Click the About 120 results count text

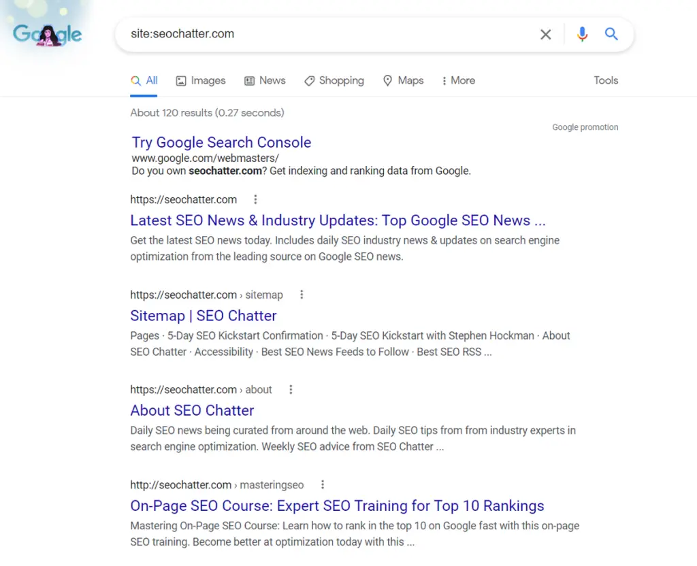click(x=207, y=113)
